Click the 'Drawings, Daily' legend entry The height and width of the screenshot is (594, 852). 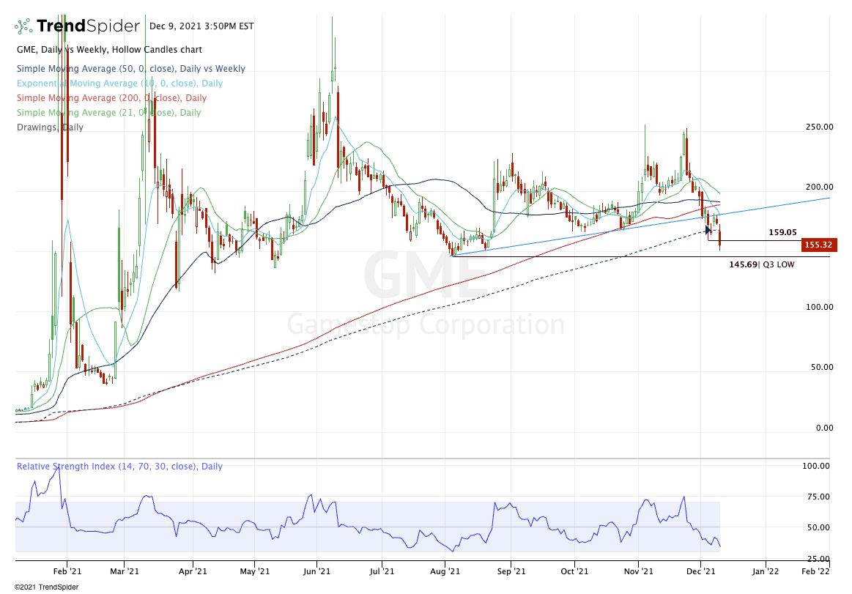(x=50, y=127)
